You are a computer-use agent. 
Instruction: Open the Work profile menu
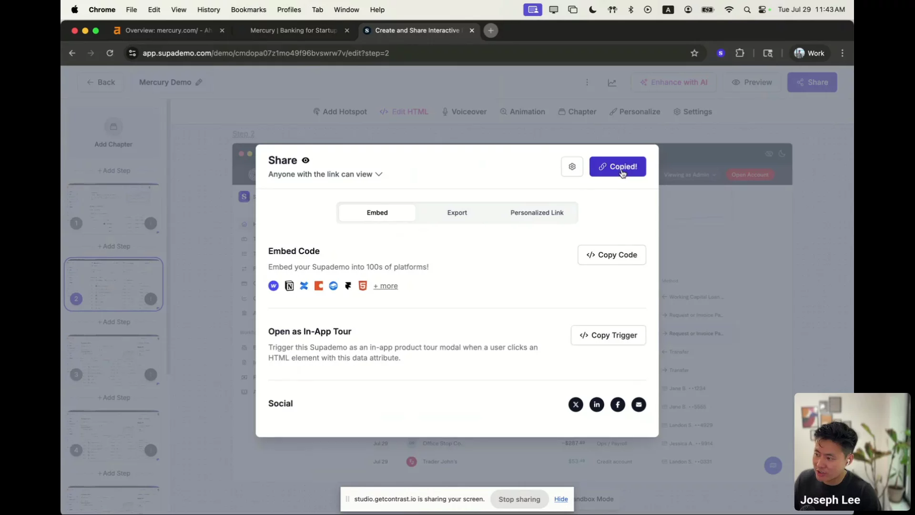pyautogui.click(x=809, y=53)
